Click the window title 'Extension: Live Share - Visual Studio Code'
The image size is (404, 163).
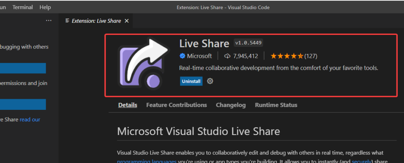(223, 7)
